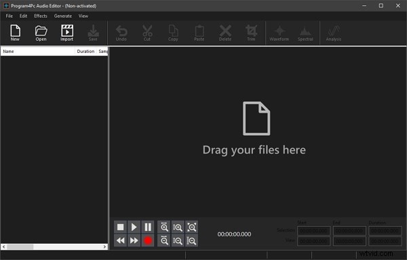Click the zoom-to-fit magnifier with corner brackets
The width and height of the screenshot is (407, 260).
coord(191,227)
